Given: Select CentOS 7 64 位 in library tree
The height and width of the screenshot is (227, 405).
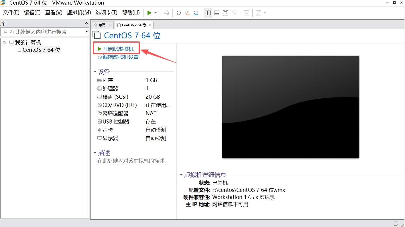Looking at the screenshot, I should pyautogui.click(x=42, y=50).
